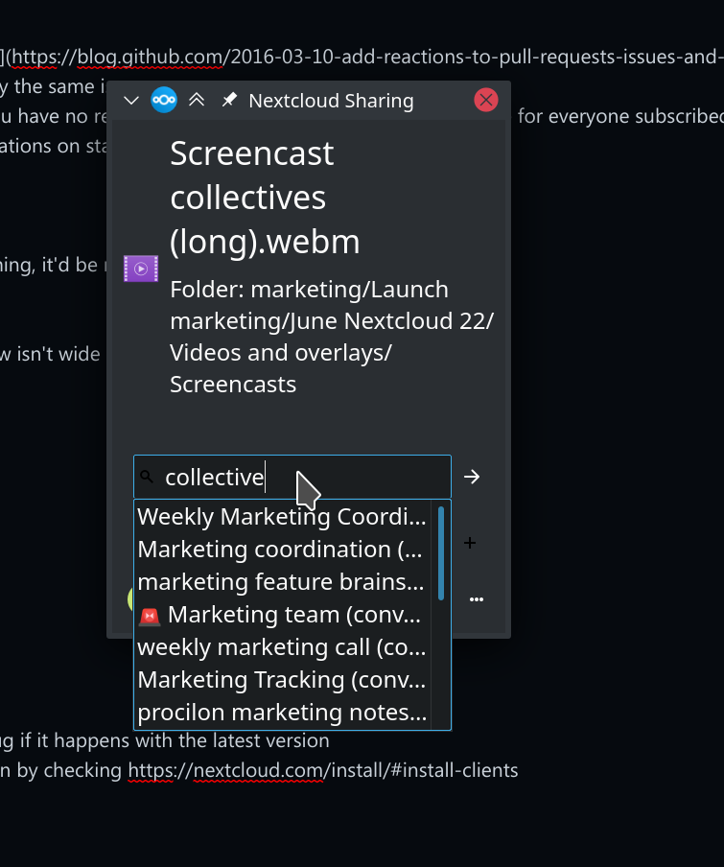
Task: Select procilon marketing notes entry
Action: point(282,713)
